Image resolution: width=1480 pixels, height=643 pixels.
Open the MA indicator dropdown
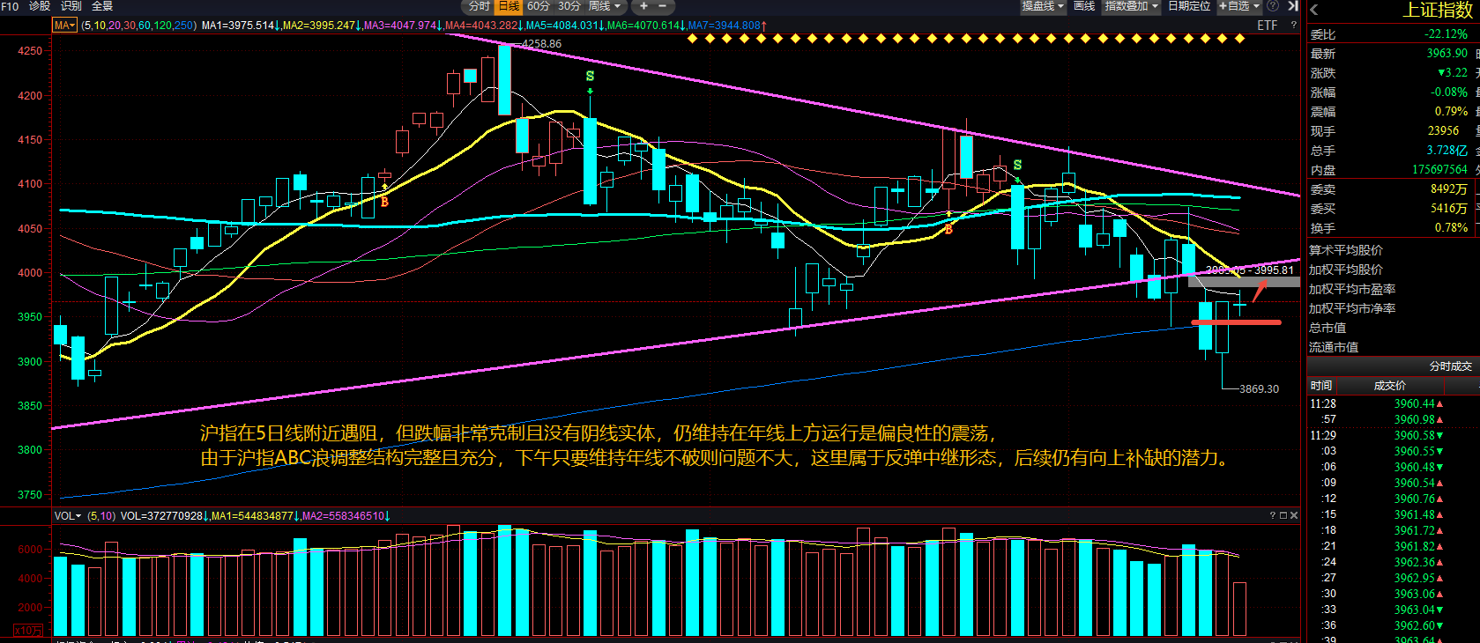point(65,26)
